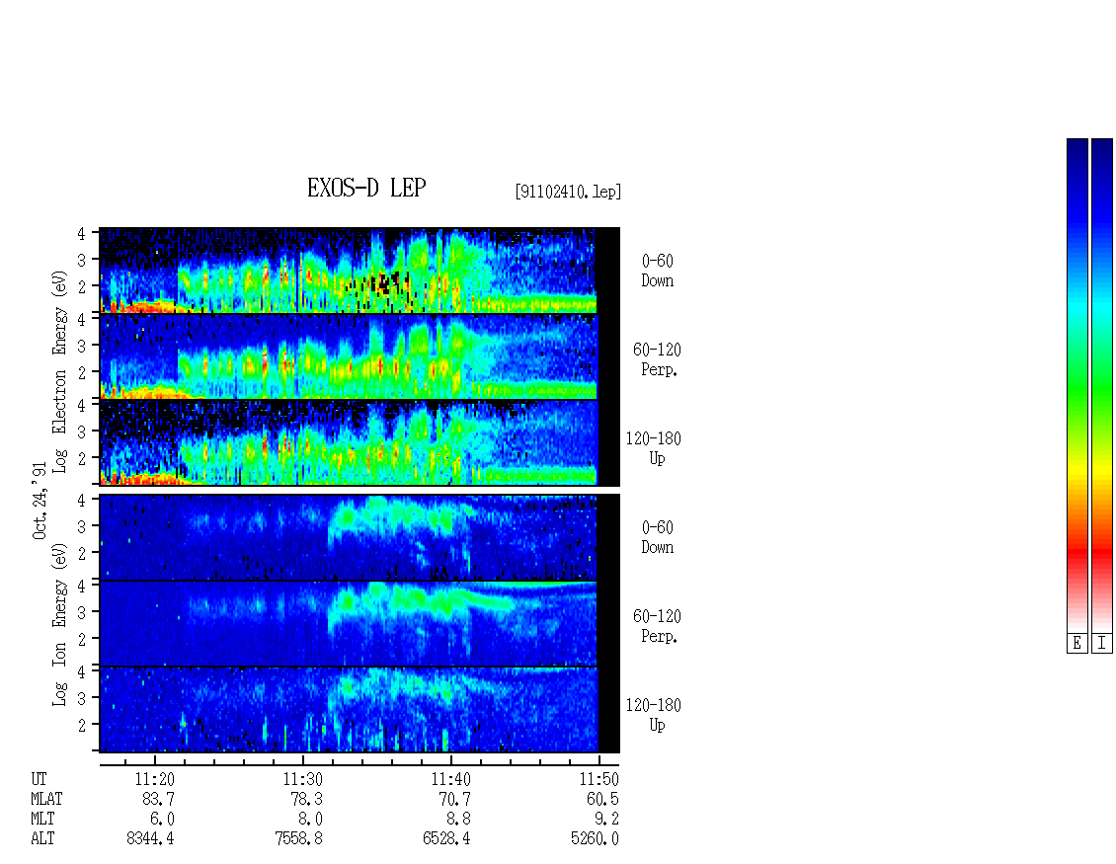Click the EXOS-D LEP plot title
This screenshot has height=864, width=1116.
366,188
